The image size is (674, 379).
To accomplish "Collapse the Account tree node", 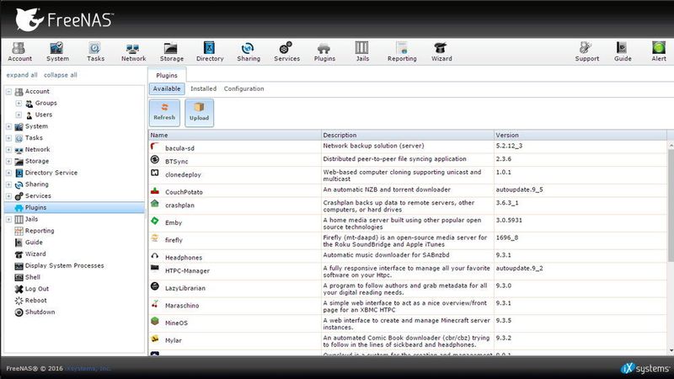I will click(x=8, y=92).
